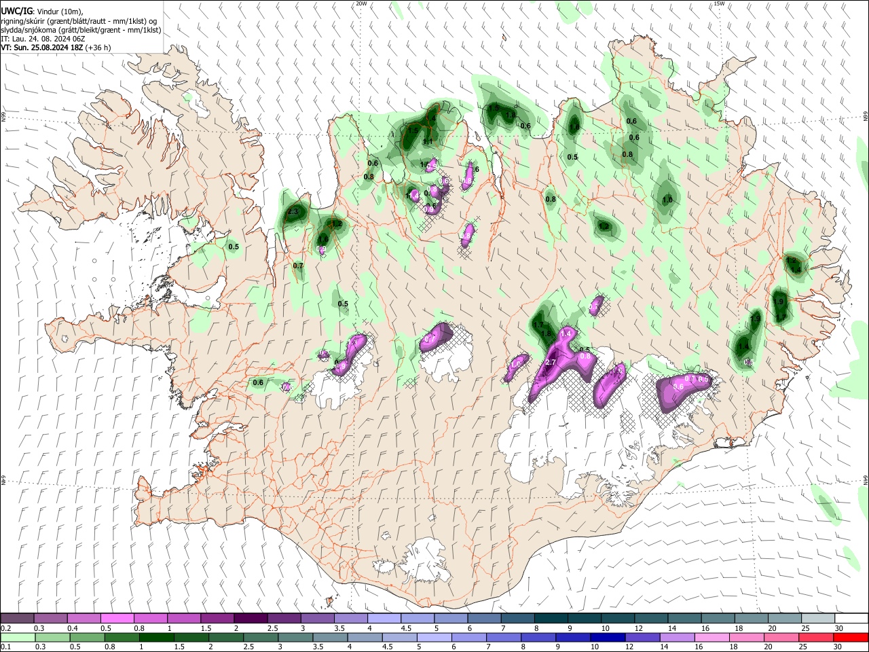869x652 pixels.
Task: Click the 30 label in the snow legend row
Action: point(838,628)
